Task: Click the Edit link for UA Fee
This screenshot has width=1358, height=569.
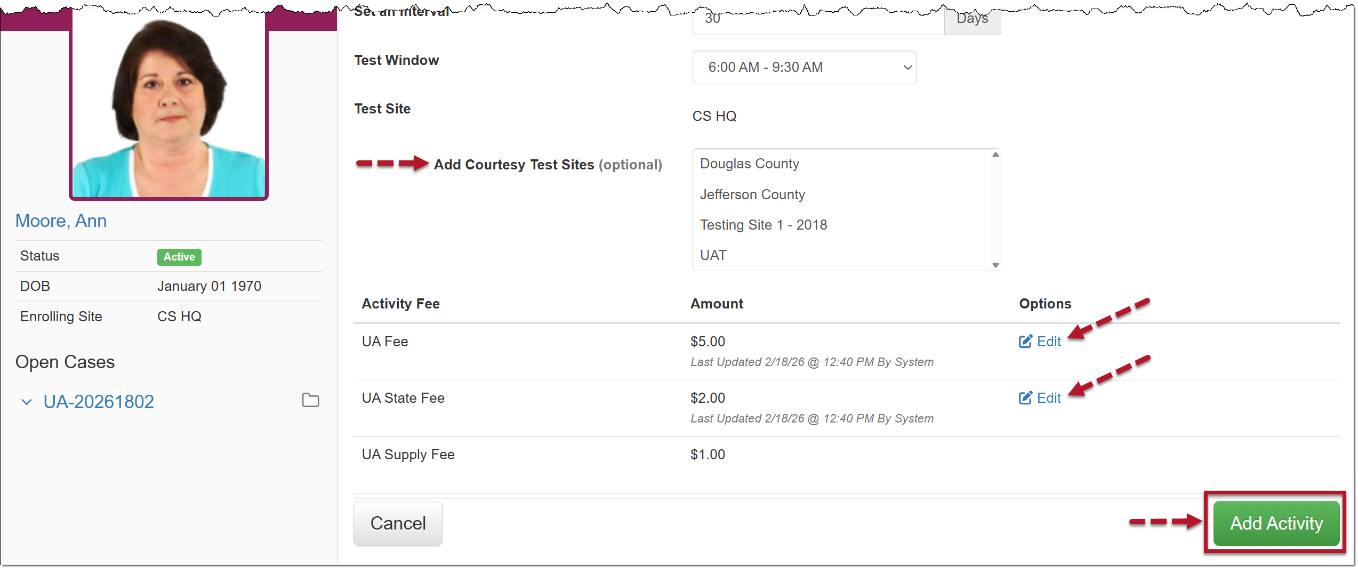Action: click(x=1049, y=342)
